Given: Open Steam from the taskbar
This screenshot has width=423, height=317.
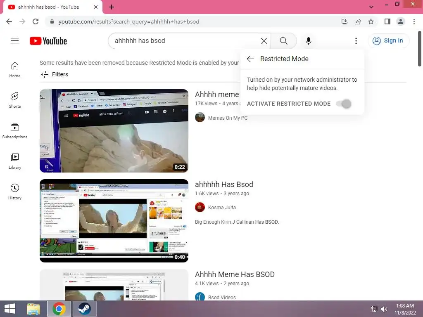Looking at the screenshot, I should (84, 309).
